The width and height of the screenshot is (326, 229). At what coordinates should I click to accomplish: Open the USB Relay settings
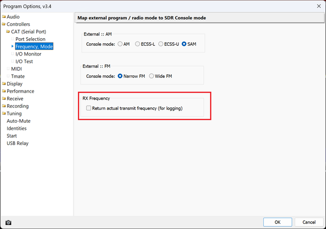17,143
